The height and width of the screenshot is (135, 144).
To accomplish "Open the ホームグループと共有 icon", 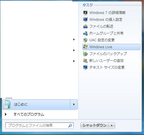I will coord(85,33).
